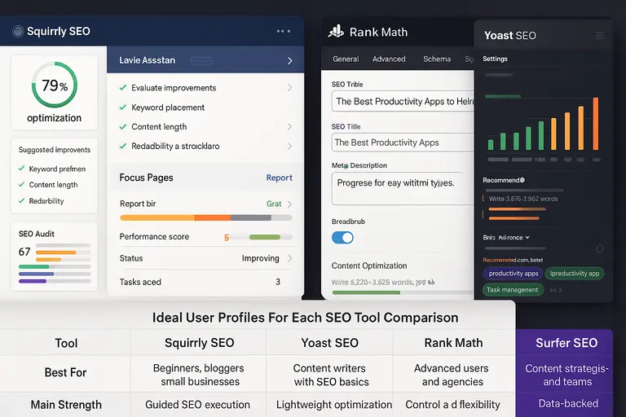
Task: Open the Bnrs dropdown in Yoast SEO
Action: pos(506,238)
